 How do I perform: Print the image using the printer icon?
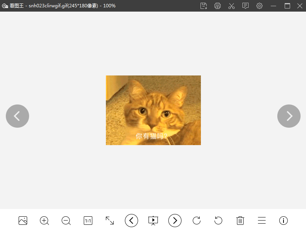(218, 6)
